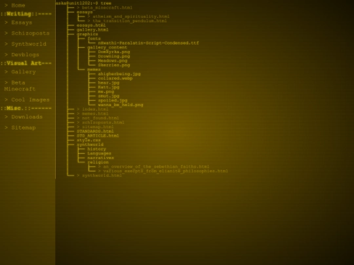Click the Misc. section header

[x=26, y=109]
